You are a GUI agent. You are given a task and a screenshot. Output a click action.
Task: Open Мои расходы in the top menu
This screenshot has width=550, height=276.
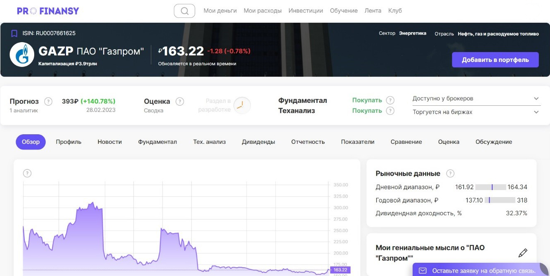tap(262, 11)
